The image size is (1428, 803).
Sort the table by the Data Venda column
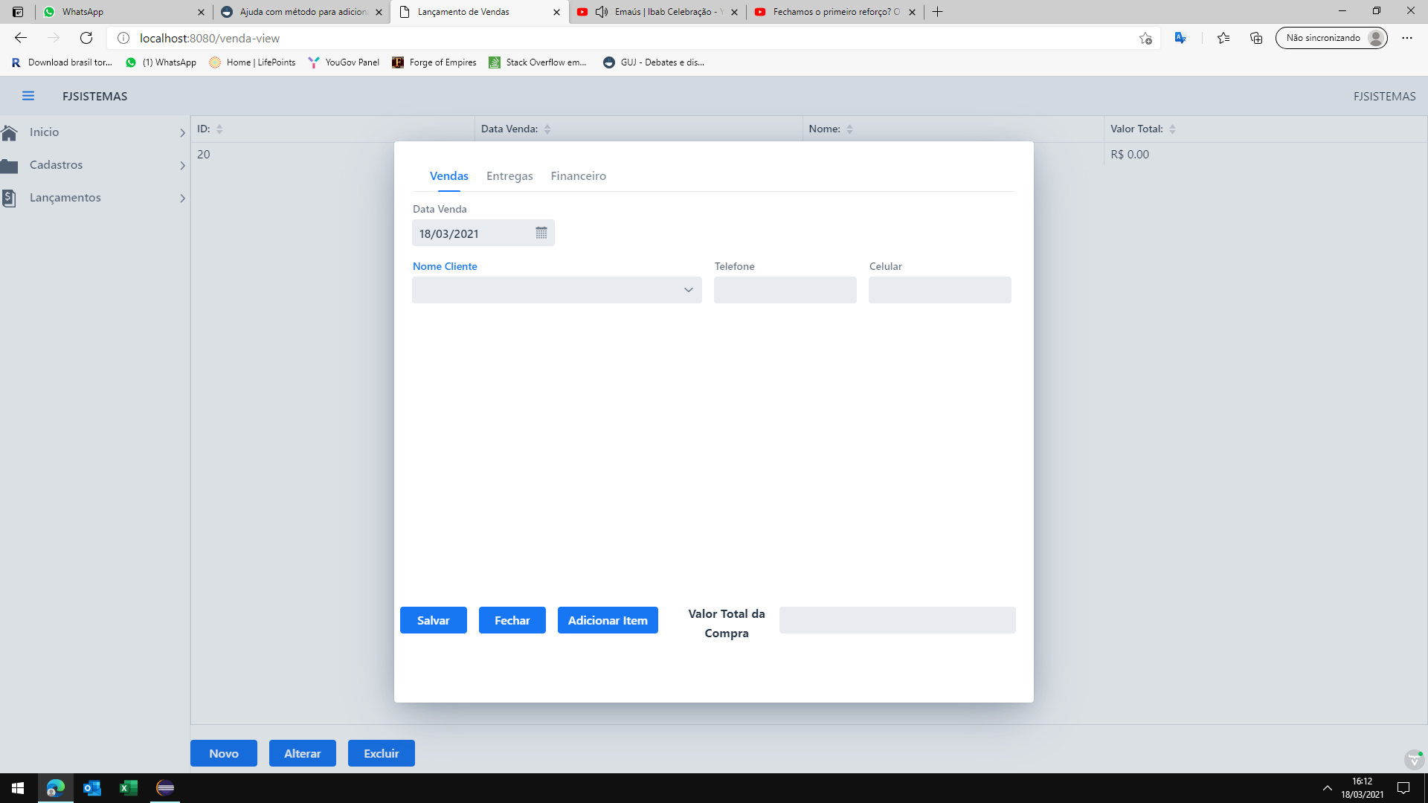pyautogui.click(x=547, y=129)
